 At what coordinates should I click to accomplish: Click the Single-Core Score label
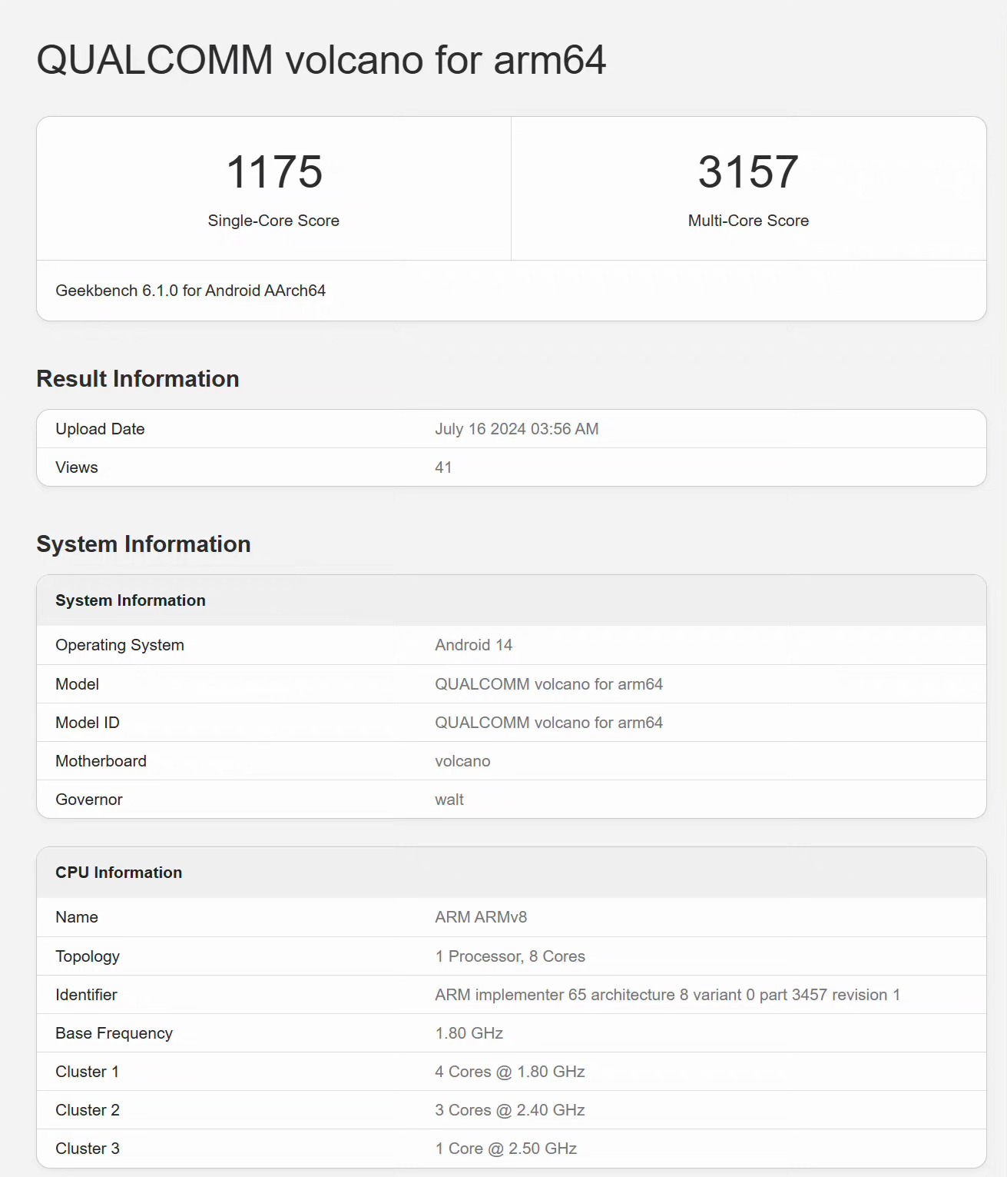pos(273,221)
